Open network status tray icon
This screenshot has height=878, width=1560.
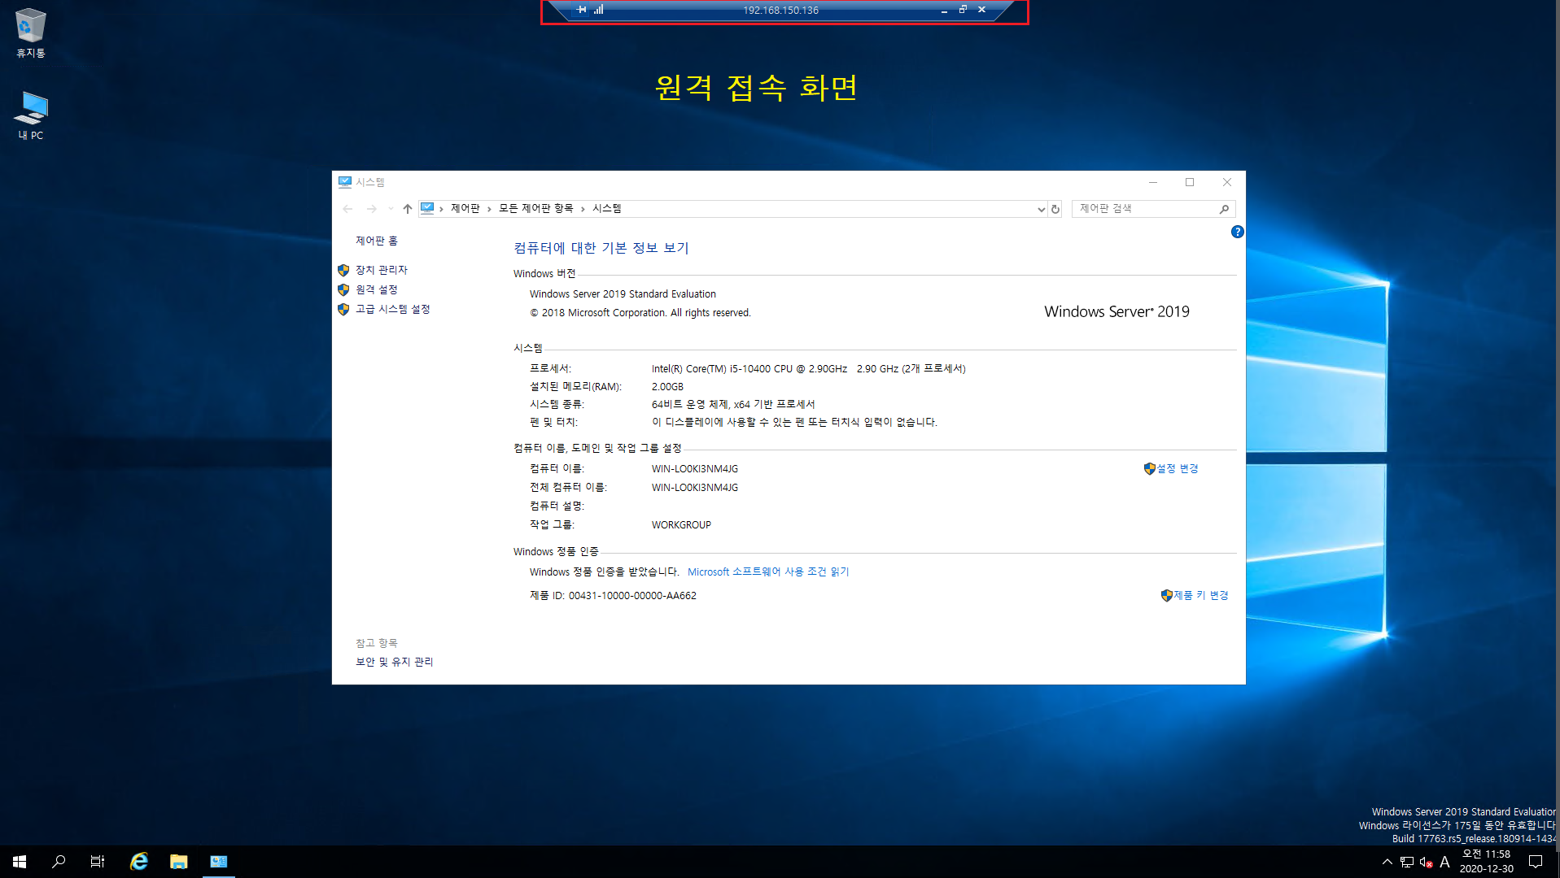tap(1406, 862)
